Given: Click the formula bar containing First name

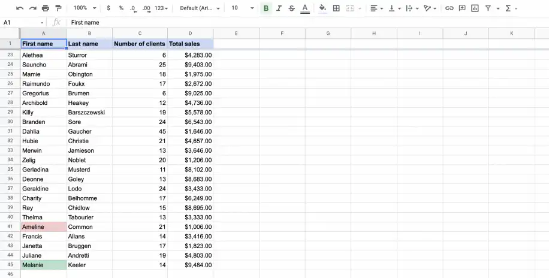Looking at the screenshot, I should [x=308, y=22].
